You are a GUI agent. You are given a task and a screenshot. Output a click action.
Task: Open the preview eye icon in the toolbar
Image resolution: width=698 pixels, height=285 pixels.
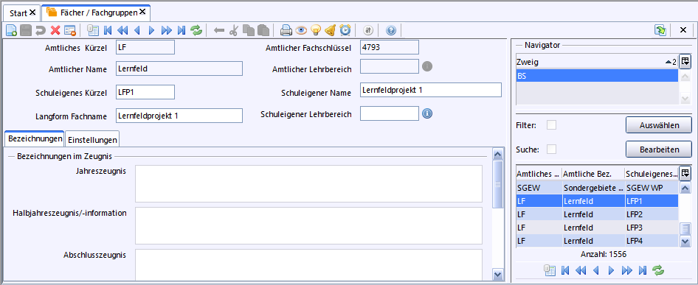(x=301, y=30)
